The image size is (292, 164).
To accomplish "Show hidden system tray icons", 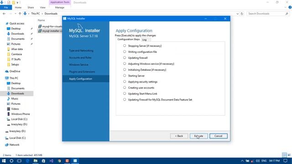I will (x=242, y=161).
